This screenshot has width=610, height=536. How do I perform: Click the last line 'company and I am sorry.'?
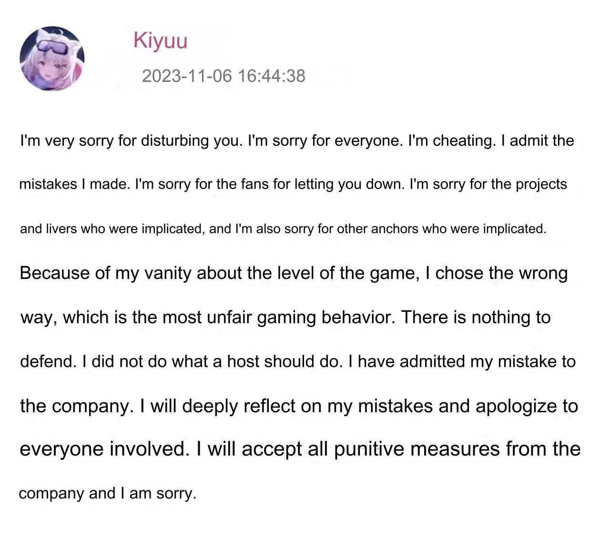pos(108,494)
